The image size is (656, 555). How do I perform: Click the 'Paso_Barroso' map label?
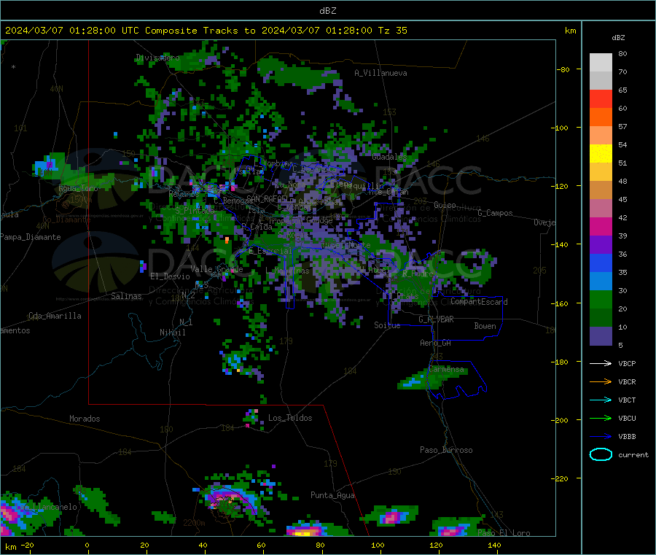[446, 450]
